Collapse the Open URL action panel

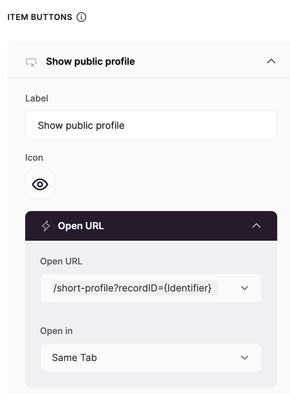pos(256,226)
